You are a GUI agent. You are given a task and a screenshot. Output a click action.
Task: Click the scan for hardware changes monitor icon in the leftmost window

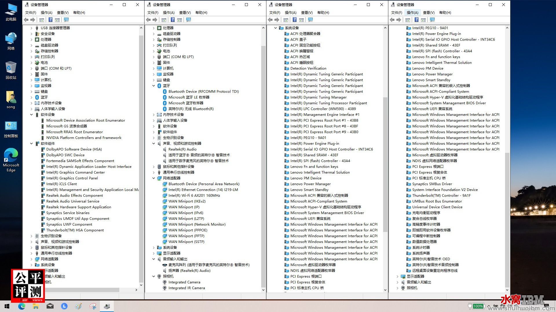(x=66, y=20)
